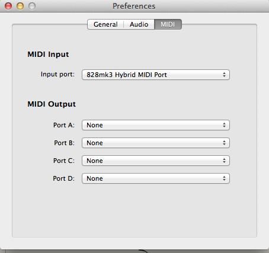Open the Port B dropdown
The width and height of the screenshot is (269, 253).
[156, 143]
